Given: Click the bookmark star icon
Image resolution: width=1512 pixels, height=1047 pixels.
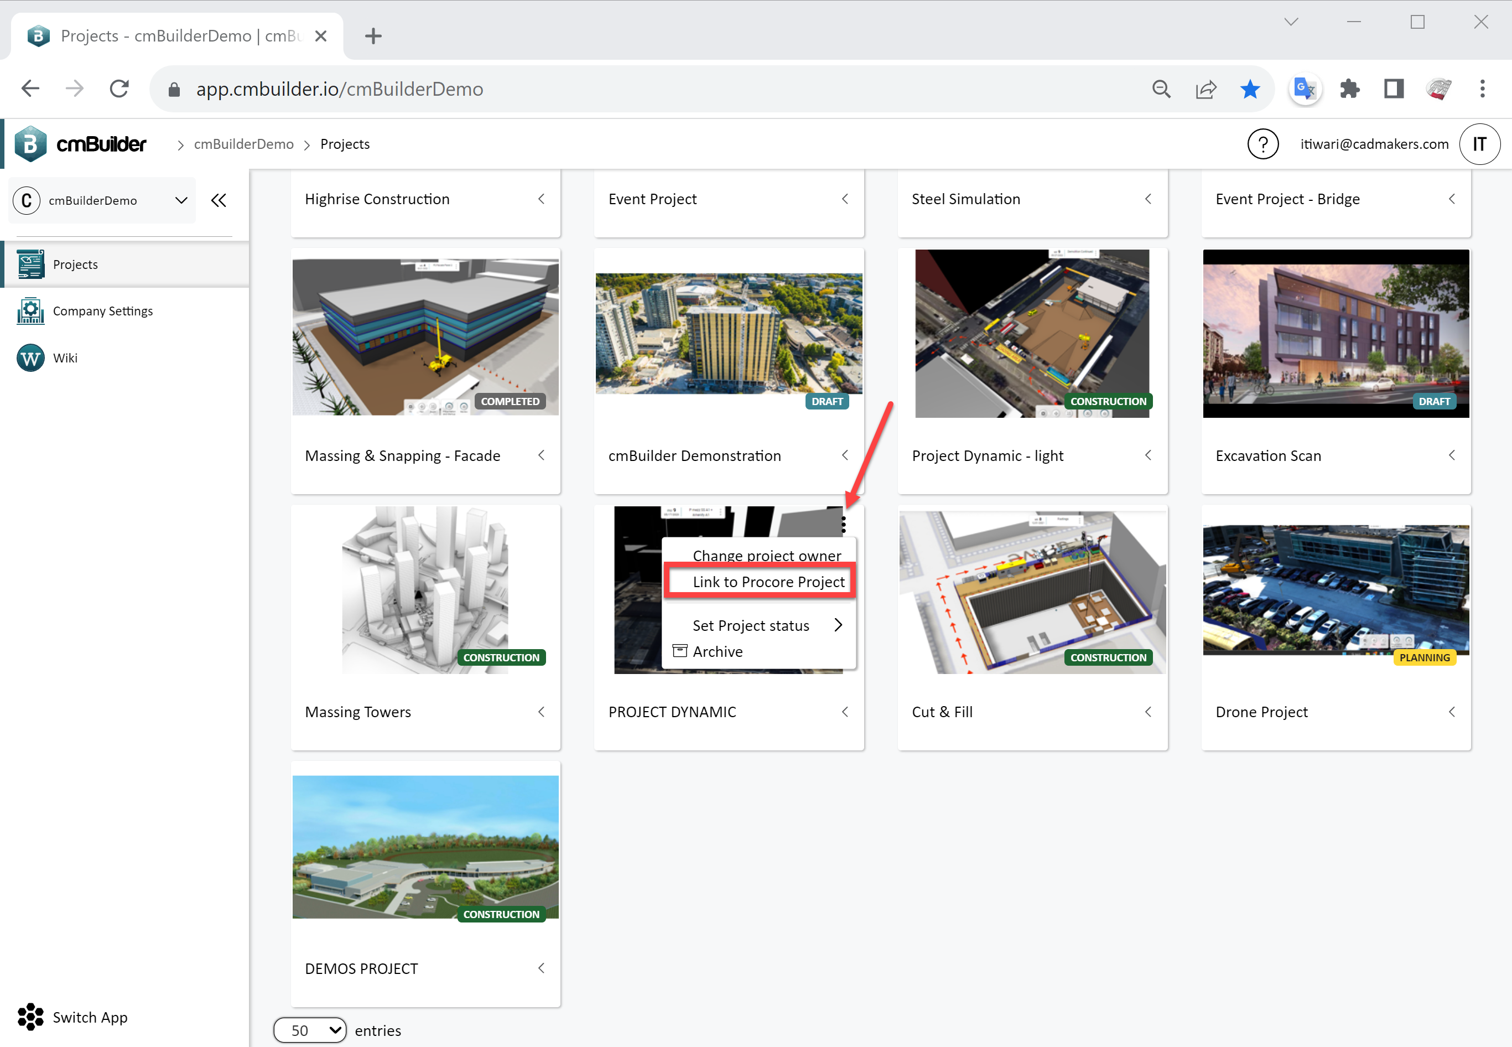Looking at the screenshot, I should coord(1250,89).
